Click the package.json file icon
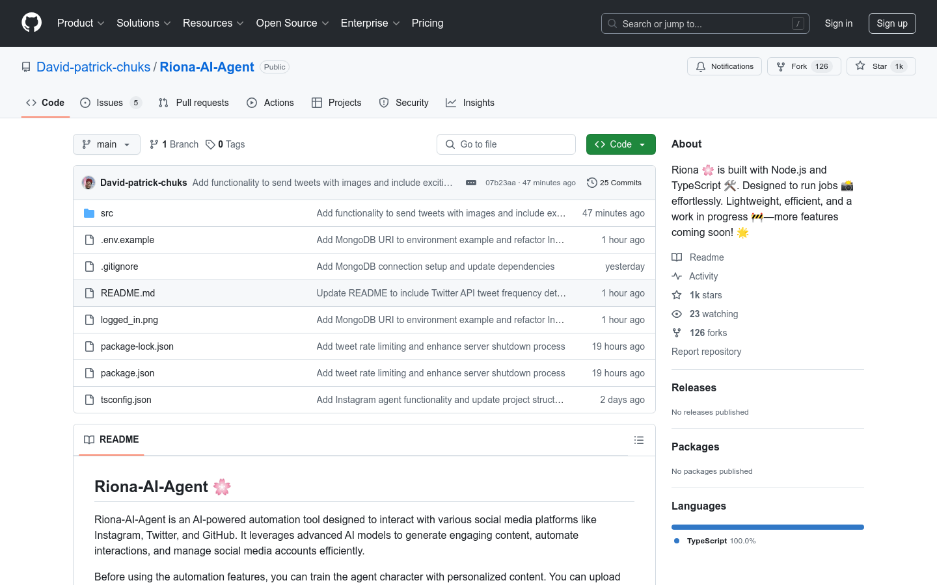Viewport: 937px width, 585px height. pyautogui.click(x=90, y=373)
